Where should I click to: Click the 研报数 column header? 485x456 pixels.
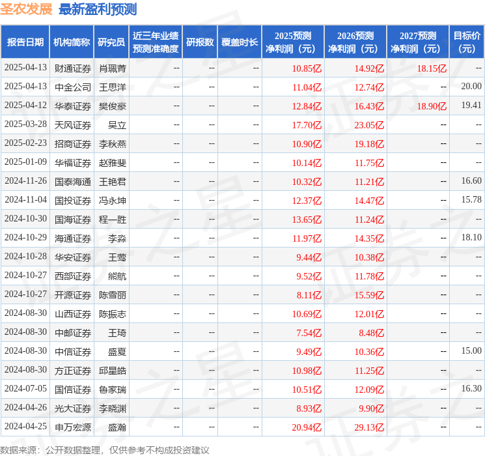[200, 42]
